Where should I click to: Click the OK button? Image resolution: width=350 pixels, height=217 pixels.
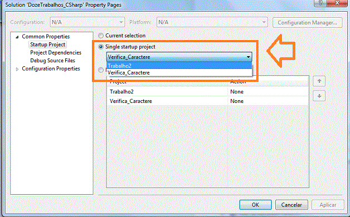coord(255,205)
